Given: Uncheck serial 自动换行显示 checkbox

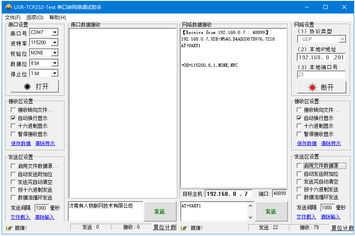Looking at the screenshot, I should click(x=13, y=118).
